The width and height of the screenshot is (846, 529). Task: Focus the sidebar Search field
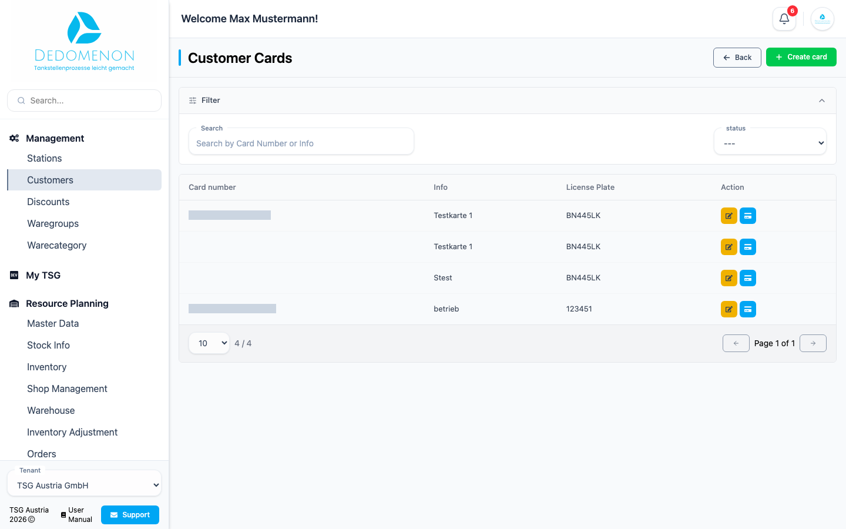pyautogui.click(x=84, y=101)
